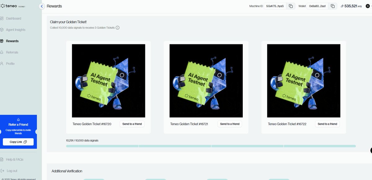Open Golden Ticket #16720 image
Viewport: 372px width, 180px height.
tap(108, 81)
